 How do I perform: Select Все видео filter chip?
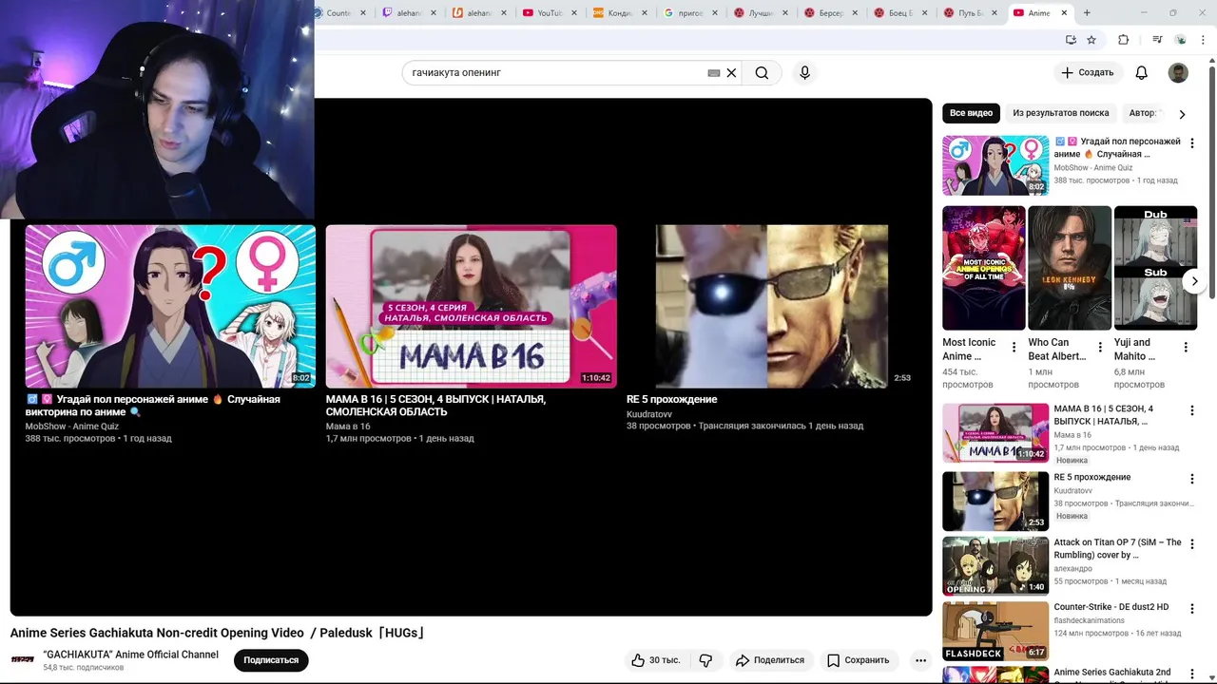click(x=971, y=113)
